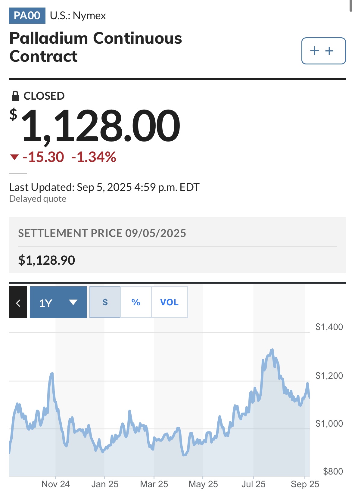Tap the $1,200 gridline axis label
The width and height of the screenshot is (355, 492).
coord(329,376)
